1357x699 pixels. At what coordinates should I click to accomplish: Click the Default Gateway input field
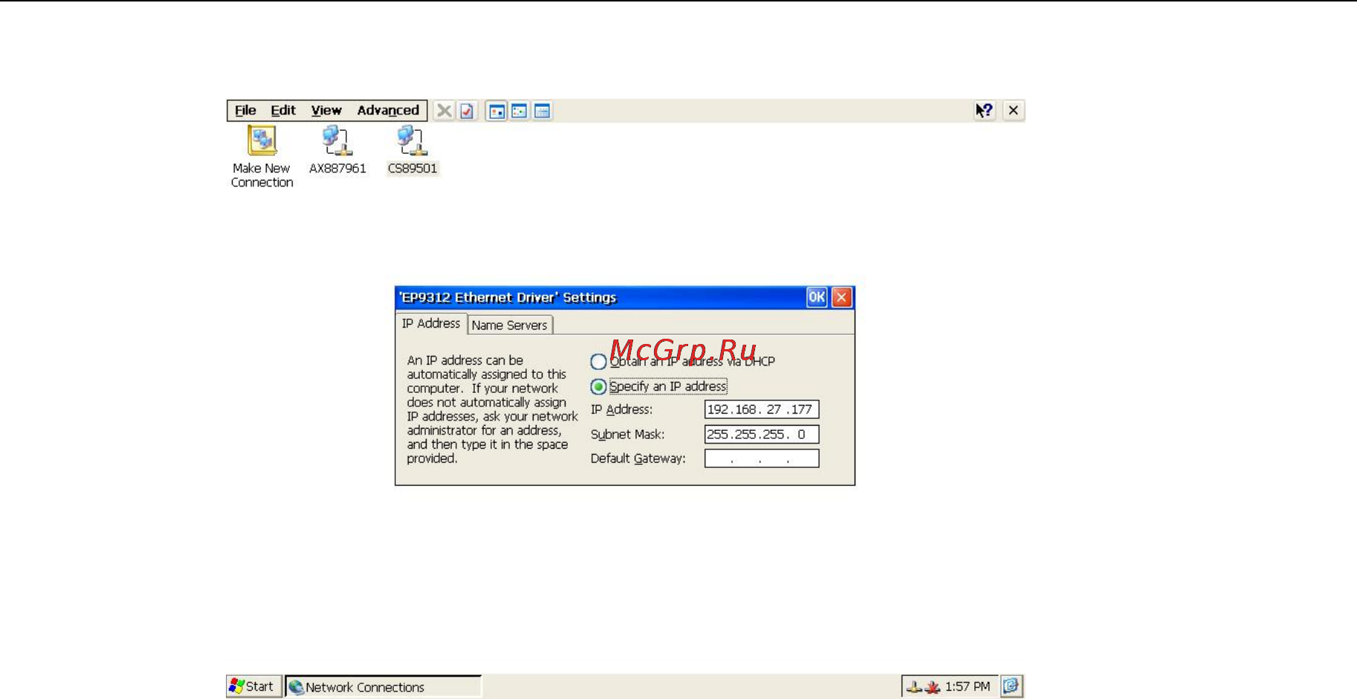coord(762,458)
